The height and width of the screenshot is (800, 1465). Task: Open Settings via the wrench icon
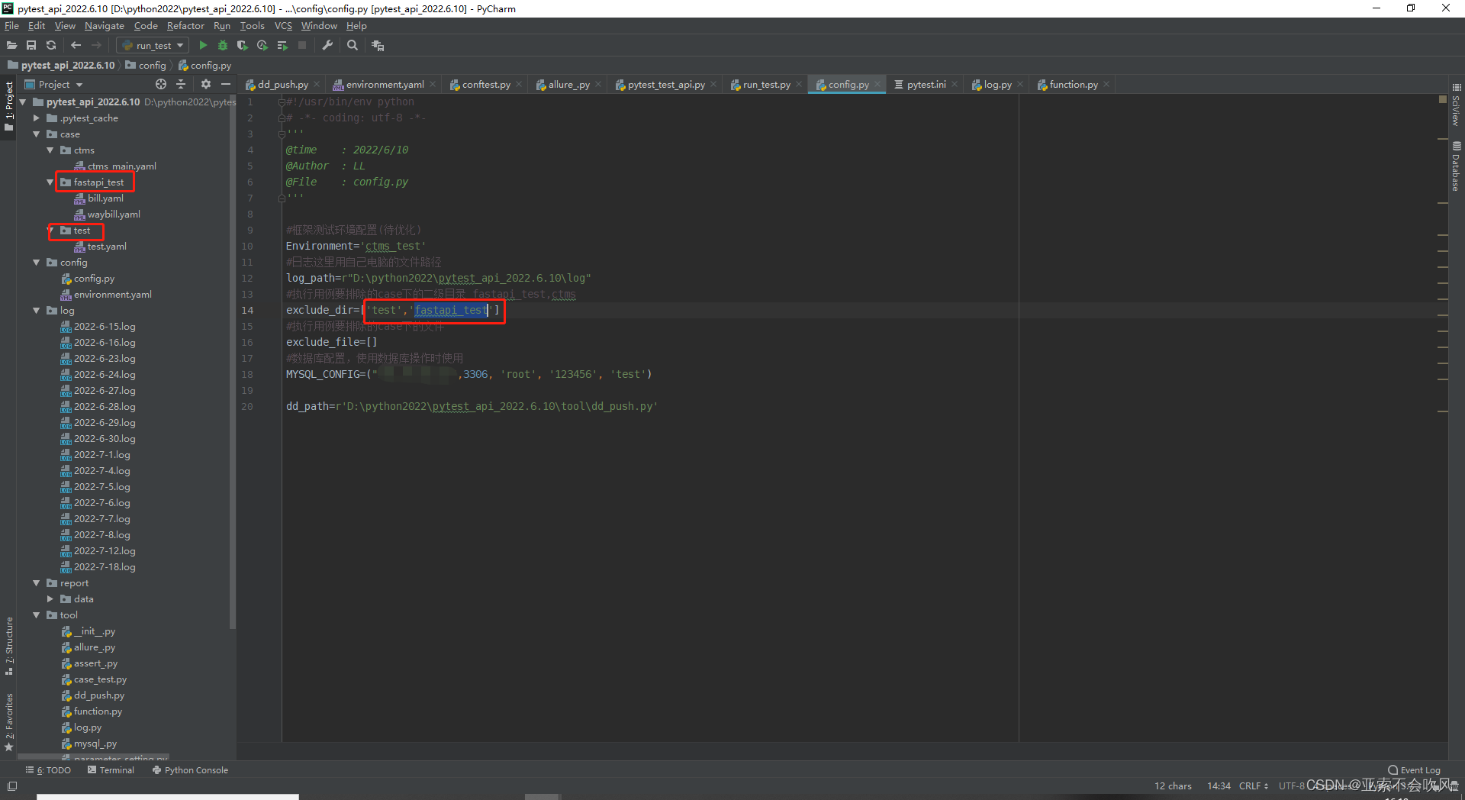[x=327, y=46]
